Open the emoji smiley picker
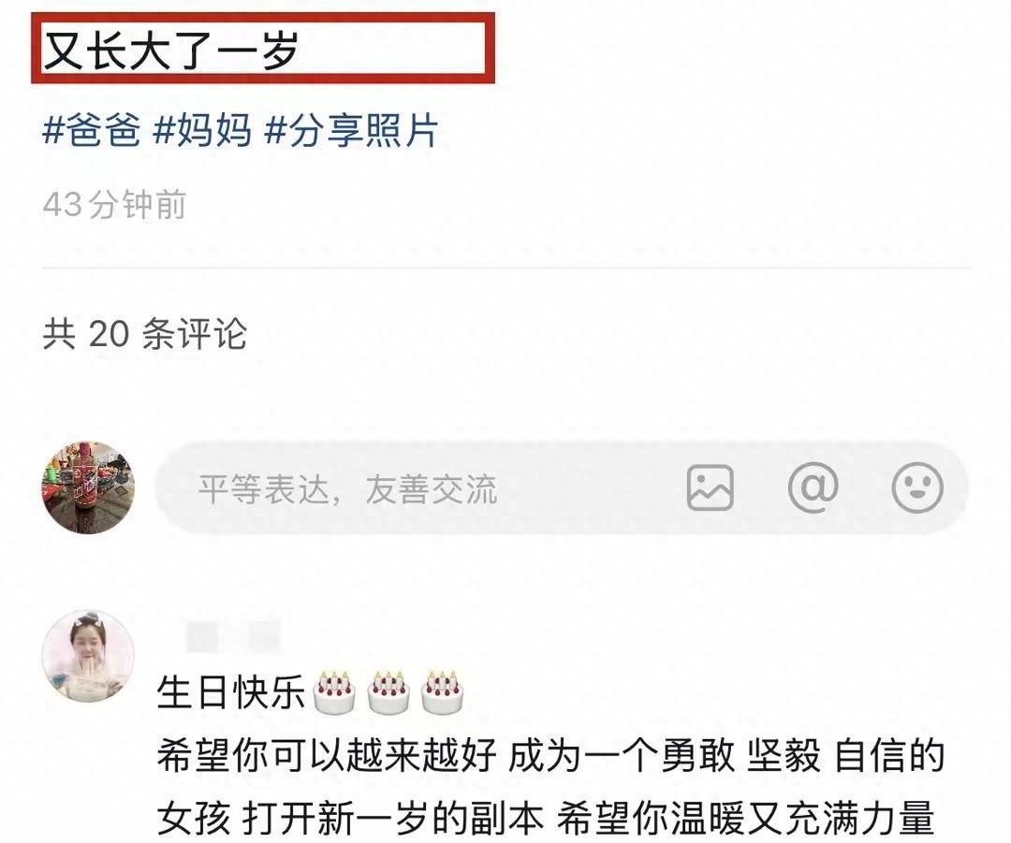The image size is (1011, 843). 916,487
